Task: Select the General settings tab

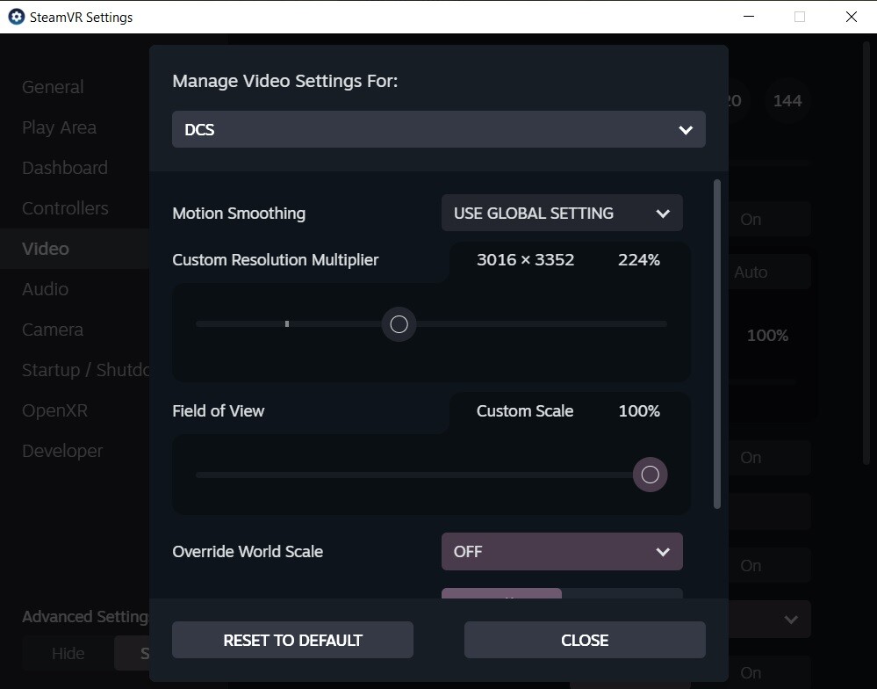Action: point(54,87)
